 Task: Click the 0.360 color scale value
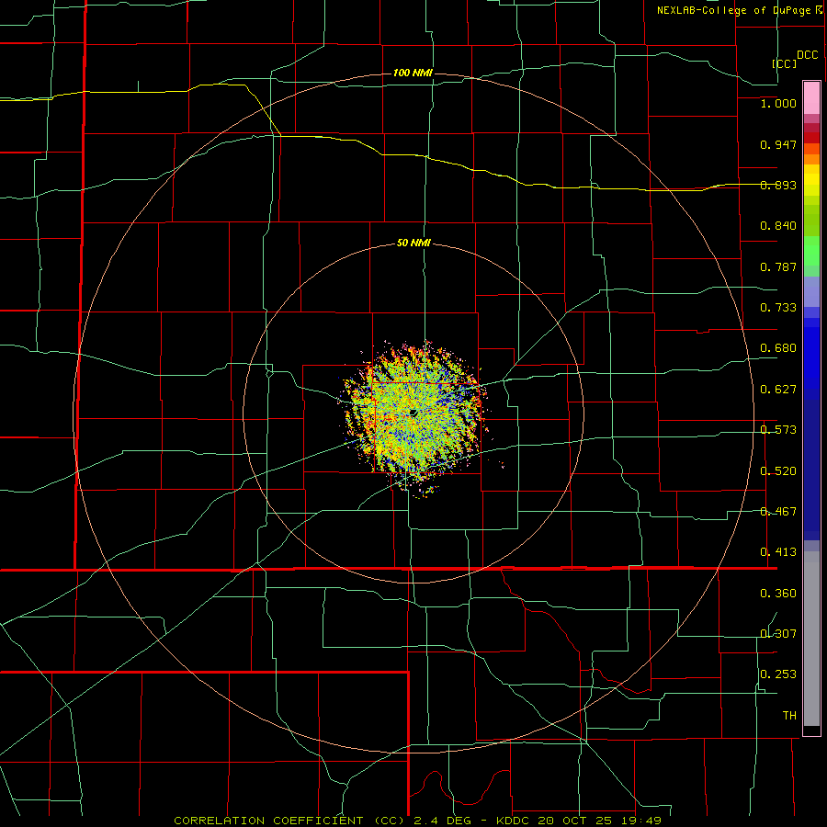click(778, 594)
